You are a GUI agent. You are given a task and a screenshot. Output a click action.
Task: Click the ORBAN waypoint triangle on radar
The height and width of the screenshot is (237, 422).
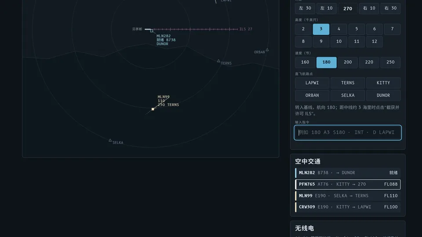point(267,50)
